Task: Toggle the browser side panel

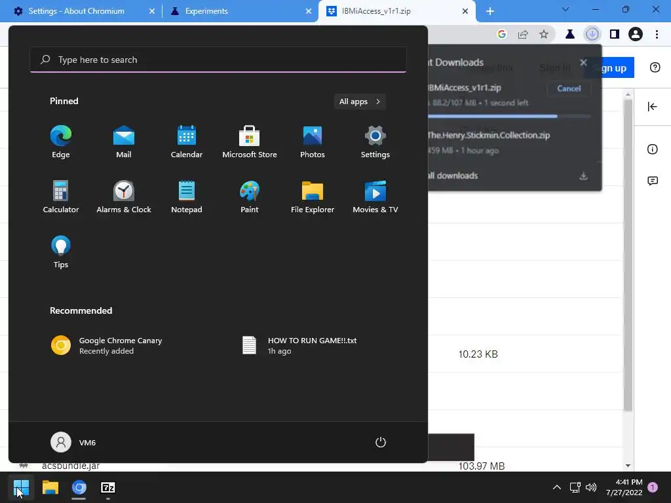Action: 615,34
